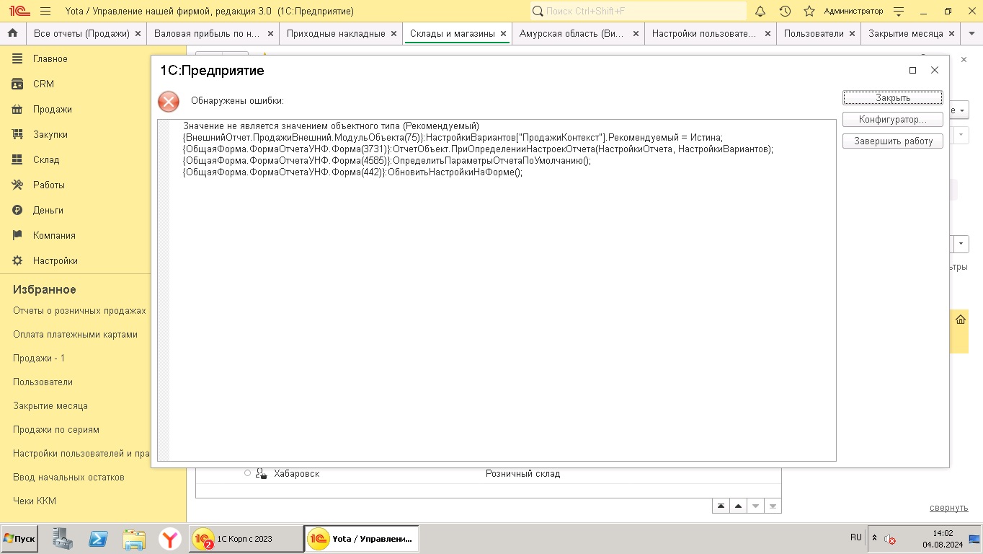The height and width of the screenshot is (554, 983).
Task: Close the 'Закрытие месяца' tab
Action: coord(952,34)
